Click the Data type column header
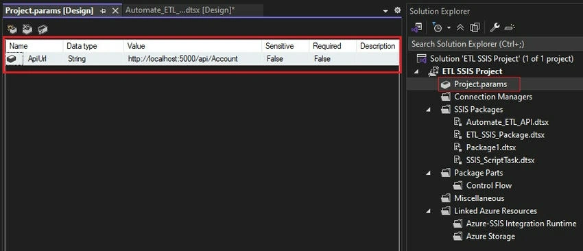 [93, 46]
